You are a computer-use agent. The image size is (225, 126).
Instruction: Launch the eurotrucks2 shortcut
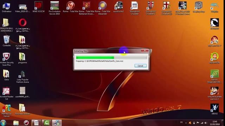(118, 7)
